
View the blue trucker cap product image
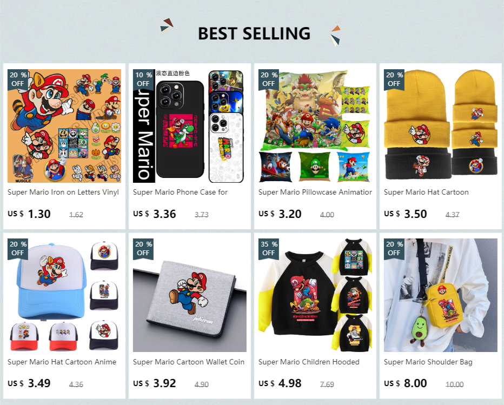click(64, 295)
